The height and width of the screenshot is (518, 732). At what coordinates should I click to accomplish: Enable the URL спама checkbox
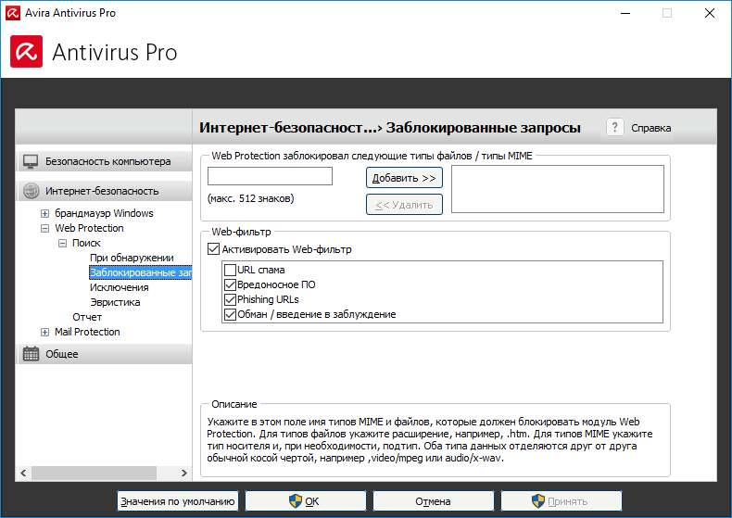click(230, 270)
